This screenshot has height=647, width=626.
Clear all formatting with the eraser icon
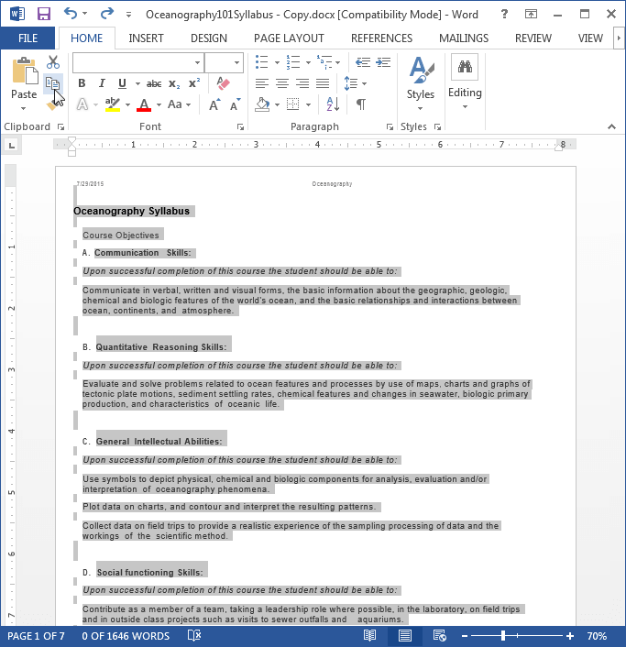pos(223,83)
